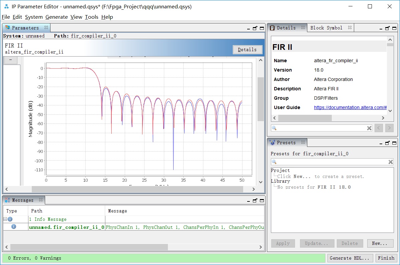The image size is (400, 265).
Task: Clear the Presets search field
Action: click(391, 162)
